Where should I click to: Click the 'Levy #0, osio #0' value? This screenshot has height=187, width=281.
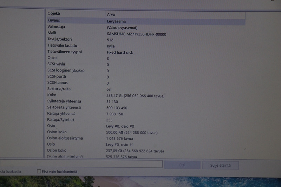click(120, 126)
